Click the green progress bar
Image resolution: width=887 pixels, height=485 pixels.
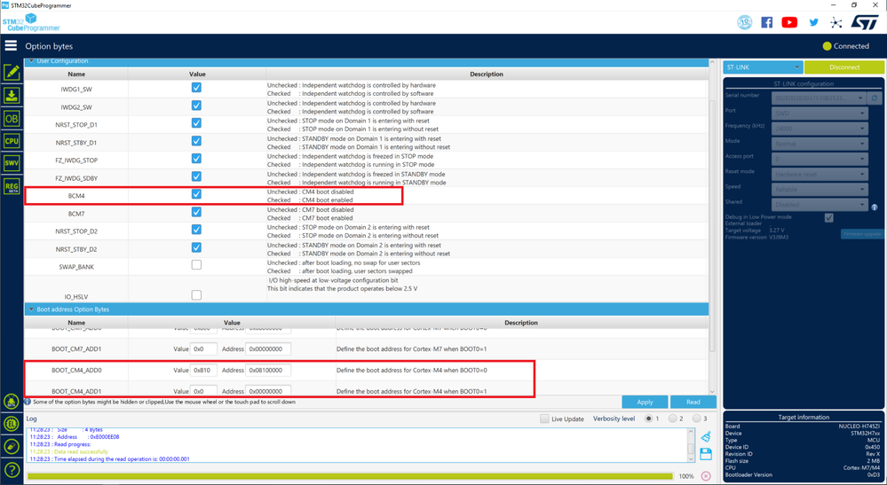coord(350,476)
